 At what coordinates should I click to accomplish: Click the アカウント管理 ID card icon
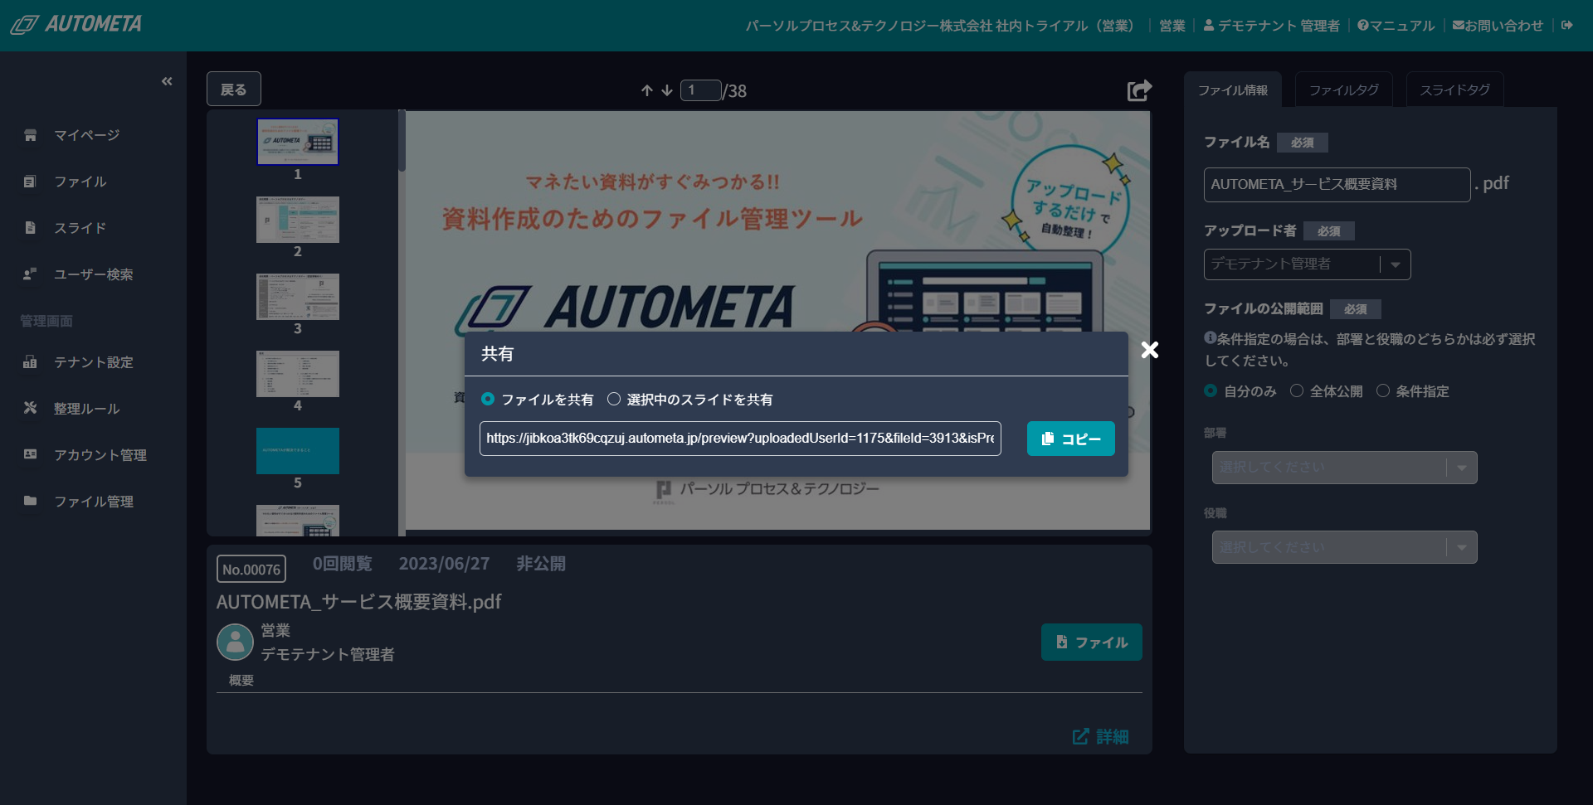point(30,454)
